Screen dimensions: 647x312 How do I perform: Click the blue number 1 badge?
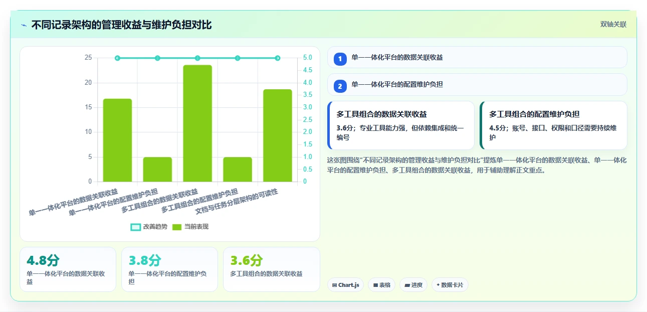coord(340,59)
